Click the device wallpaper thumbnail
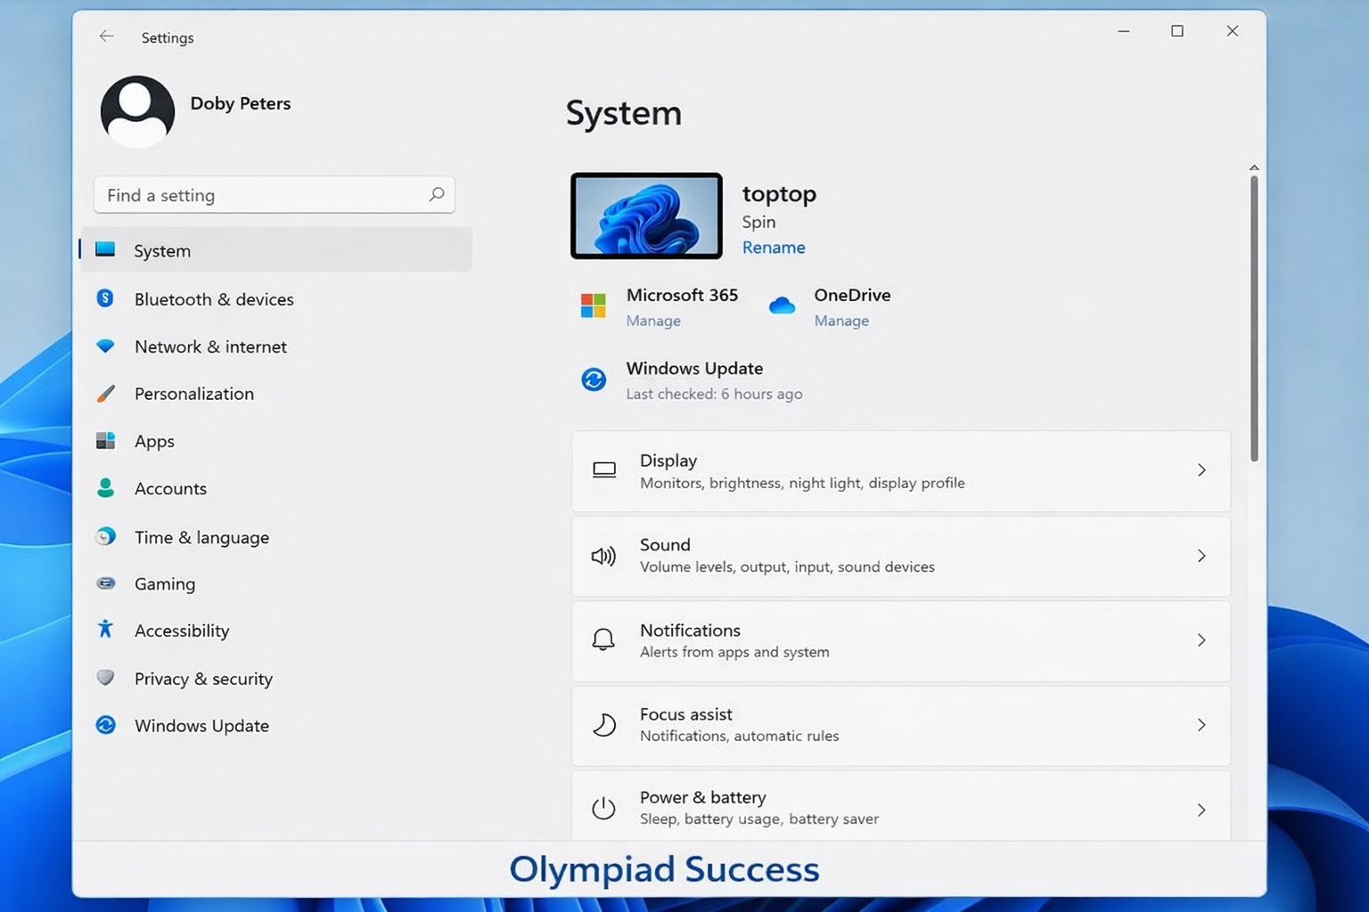The image size is (1369, 912). click(646, 216)
